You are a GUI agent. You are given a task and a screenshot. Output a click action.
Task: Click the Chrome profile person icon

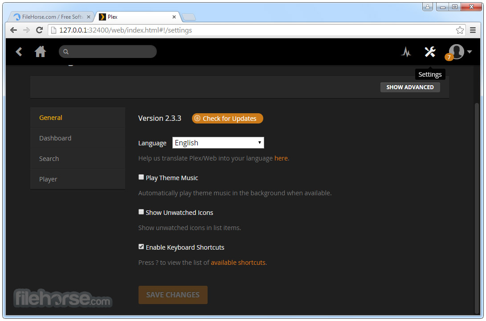(427, 7)
